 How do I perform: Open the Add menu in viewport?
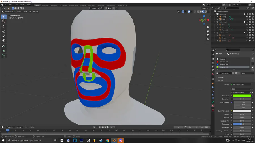click(30, 12)
